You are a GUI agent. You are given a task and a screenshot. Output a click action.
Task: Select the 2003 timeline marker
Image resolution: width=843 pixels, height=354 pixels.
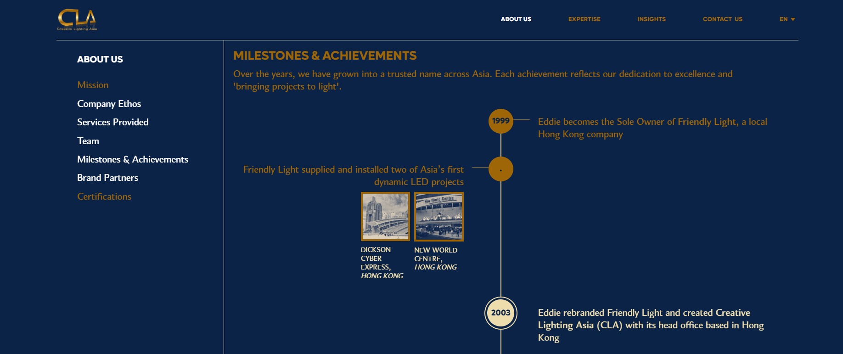point(500,313)
